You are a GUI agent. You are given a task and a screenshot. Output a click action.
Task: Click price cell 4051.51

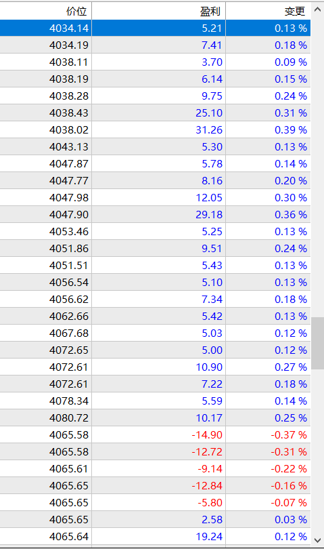coord(69,266)
